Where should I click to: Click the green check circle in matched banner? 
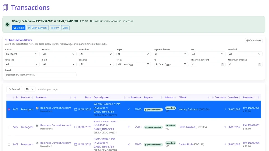(x=7, y=25)
